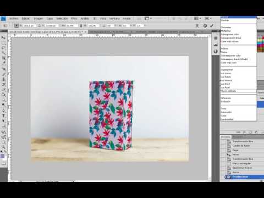
Task: Select the Blur tool
Action: pos(3,100)
